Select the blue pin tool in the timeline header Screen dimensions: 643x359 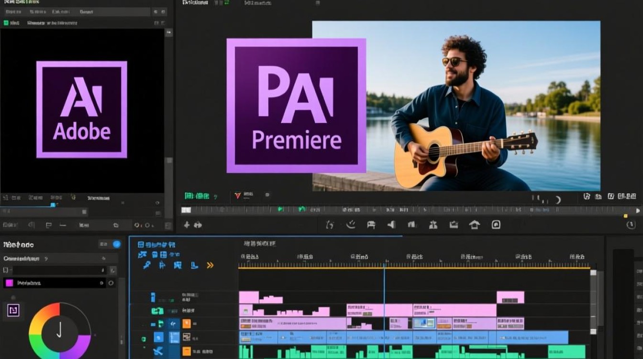[147, 265]
